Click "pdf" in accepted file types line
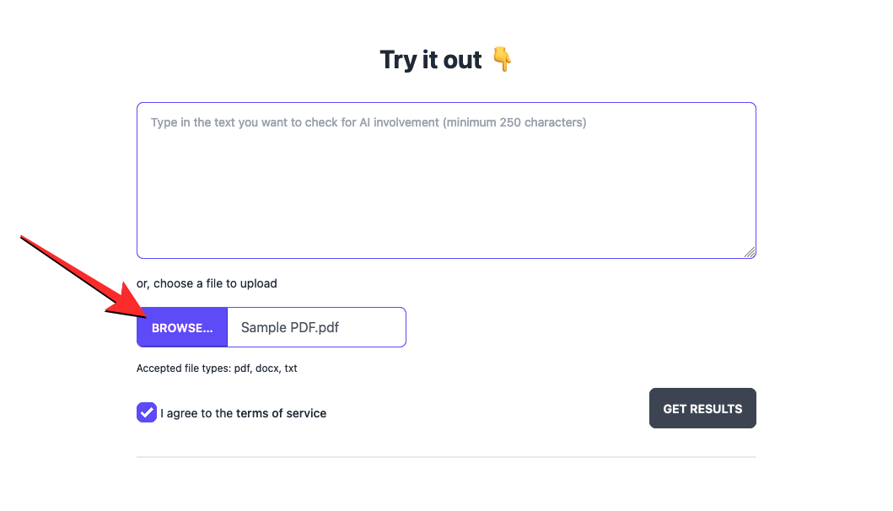The width and height of the screenshot is (893, 511). [243, 368]
